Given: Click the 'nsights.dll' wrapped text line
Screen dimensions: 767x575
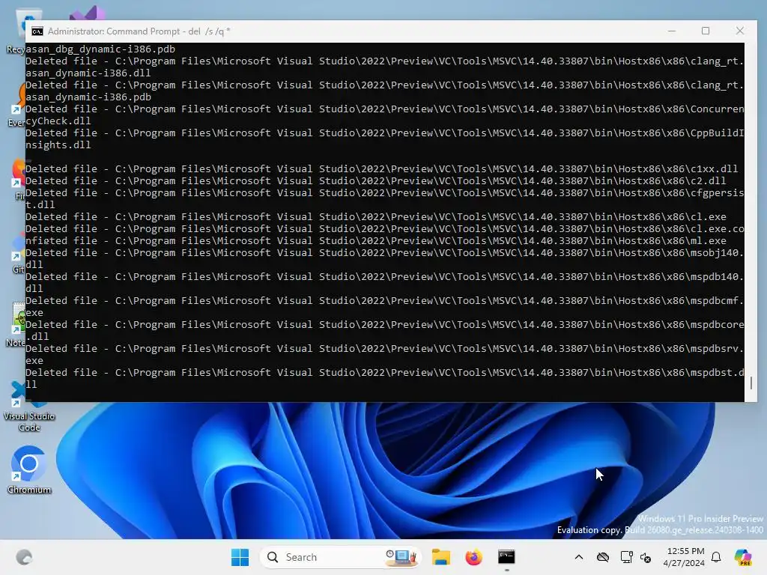Looking at the screenshot, I should 58,144.
